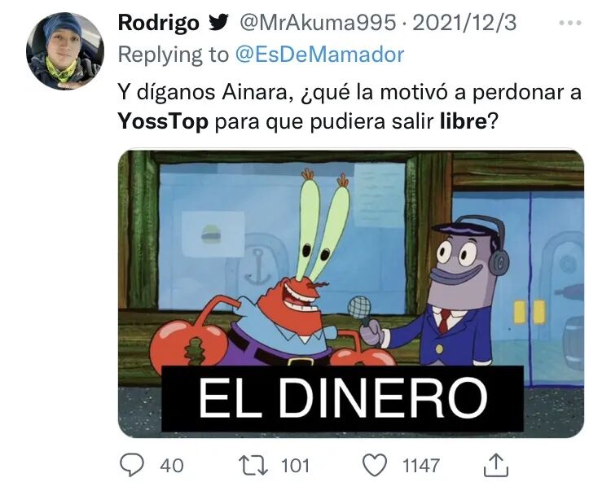Viewport: 611px width, 491px height.
Task: Open Rodrigo's profile picture
Action: tap(65, 51)
